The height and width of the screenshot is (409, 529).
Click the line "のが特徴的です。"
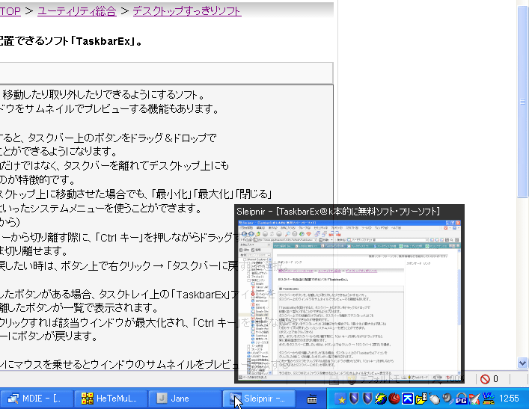pos(37,179)
